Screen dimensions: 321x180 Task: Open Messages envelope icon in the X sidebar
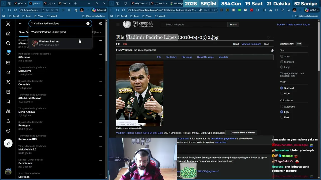(8, 63)
